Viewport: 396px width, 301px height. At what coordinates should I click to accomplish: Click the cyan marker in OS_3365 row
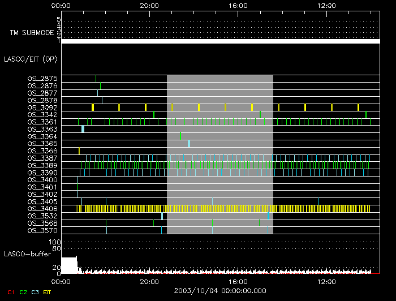point(189,143)
